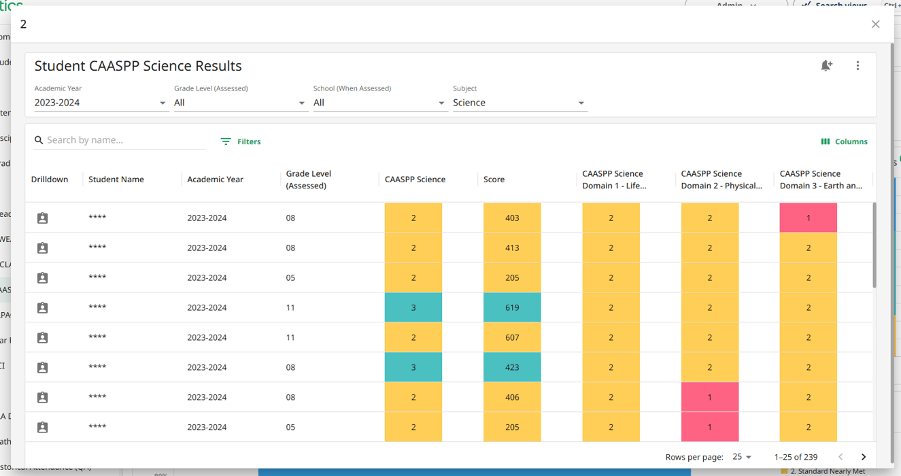Screen dimensions: 901x476
Task: Sort by Domain 2 - Physical column header
Action: point(721,180)
